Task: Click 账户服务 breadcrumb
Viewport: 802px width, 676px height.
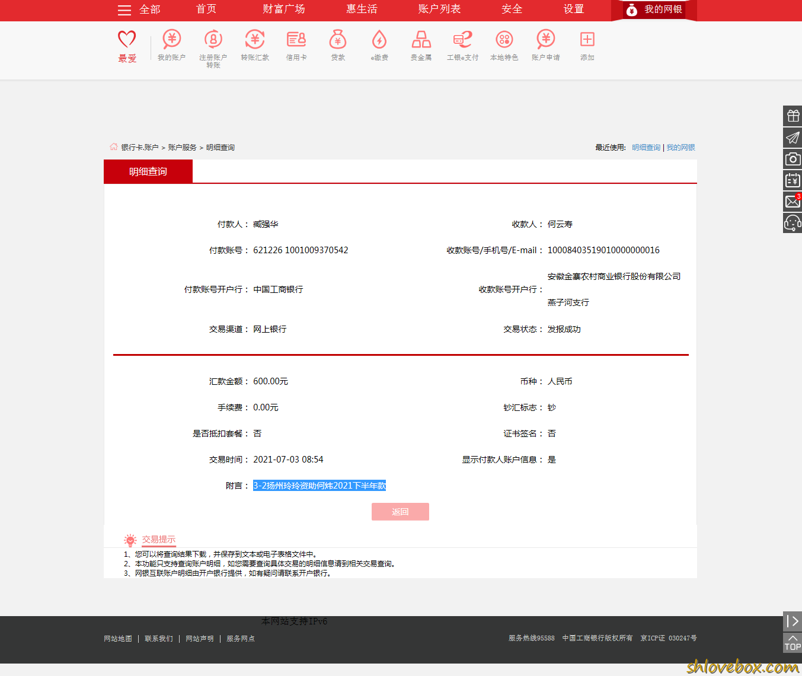Action: point(182,148)
